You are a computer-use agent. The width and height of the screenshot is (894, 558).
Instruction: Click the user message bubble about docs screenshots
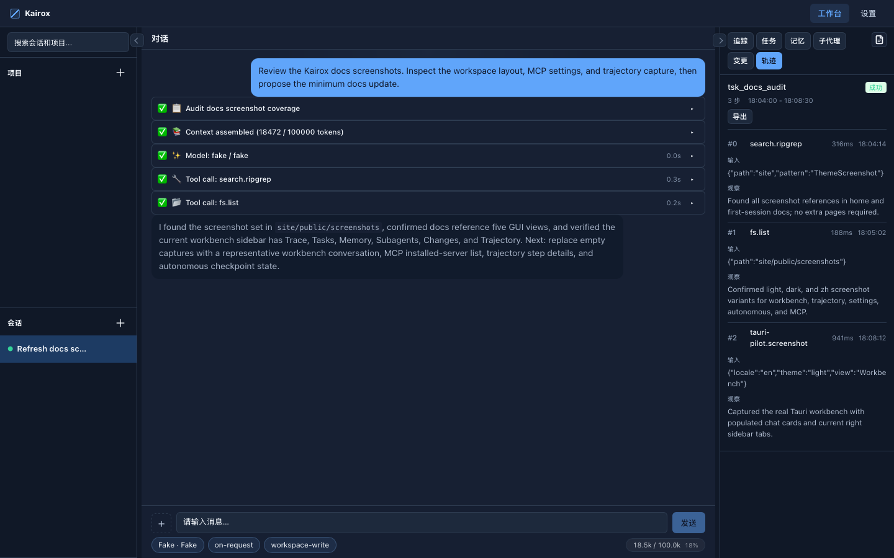[x=478, y=77]
